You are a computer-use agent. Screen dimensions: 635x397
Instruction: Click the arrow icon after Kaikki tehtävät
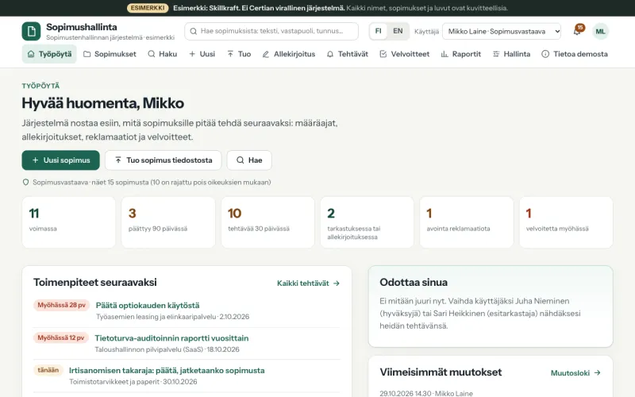coord(336,283)
